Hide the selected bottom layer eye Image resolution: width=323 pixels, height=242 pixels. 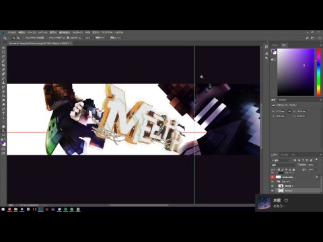tap(273, 191)
